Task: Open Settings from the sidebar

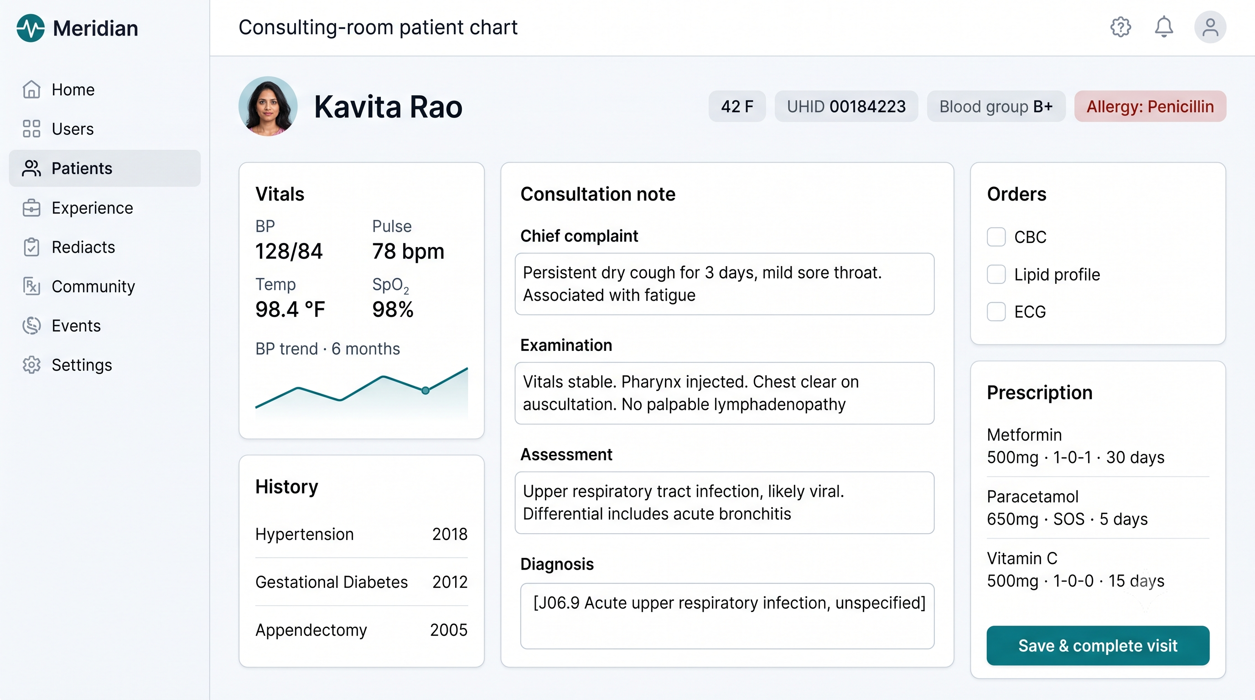Action: [105, 365]
